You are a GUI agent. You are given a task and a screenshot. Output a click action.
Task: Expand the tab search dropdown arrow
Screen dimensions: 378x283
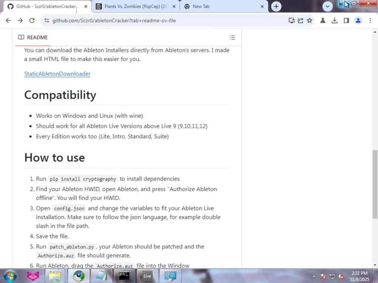327,7
